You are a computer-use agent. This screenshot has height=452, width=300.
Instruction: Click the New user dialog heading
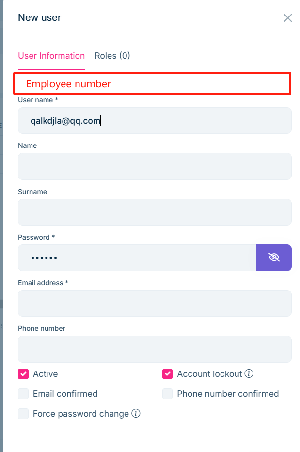40,18
